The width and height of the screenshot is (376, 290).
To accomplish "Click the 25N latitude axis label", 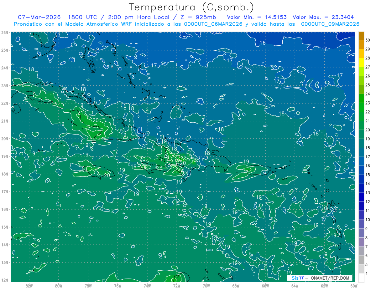I will pyautogui.click(x=4, y=50).
